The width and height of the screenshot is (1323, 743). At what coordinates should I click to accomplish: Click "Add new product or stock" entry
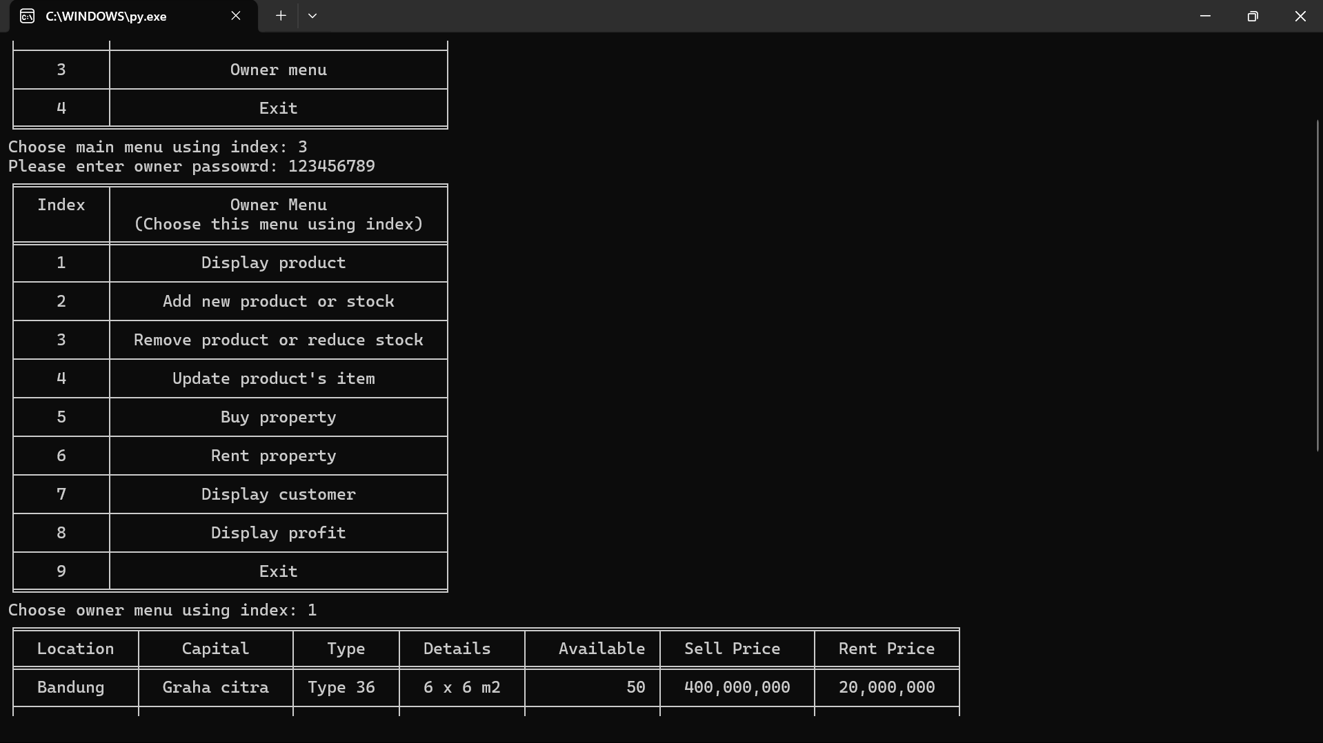click(278, 301)
